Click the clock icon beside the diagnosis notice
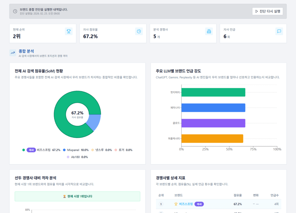Image resolution: width=296 pixels, height=213 pixels. (x=15, y=11)
